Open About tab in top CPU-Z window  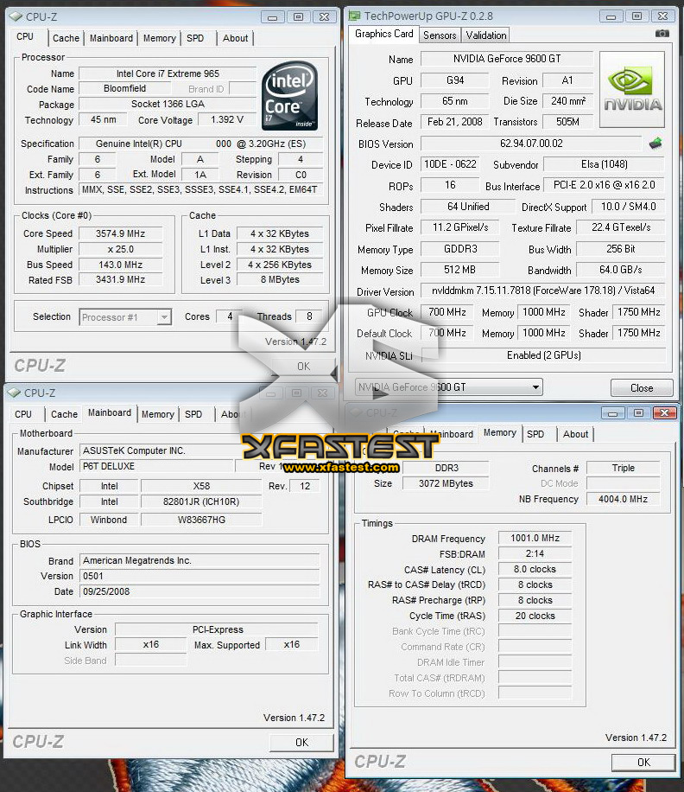pos(235,38)
